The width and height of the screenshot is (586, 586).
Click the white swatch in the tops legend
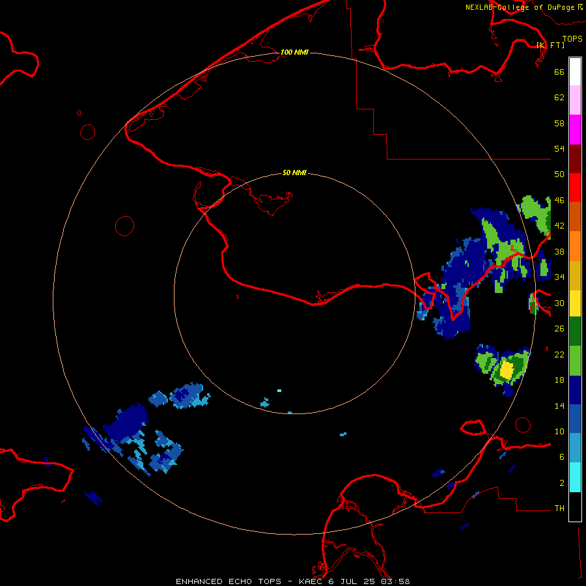point(575,72)
